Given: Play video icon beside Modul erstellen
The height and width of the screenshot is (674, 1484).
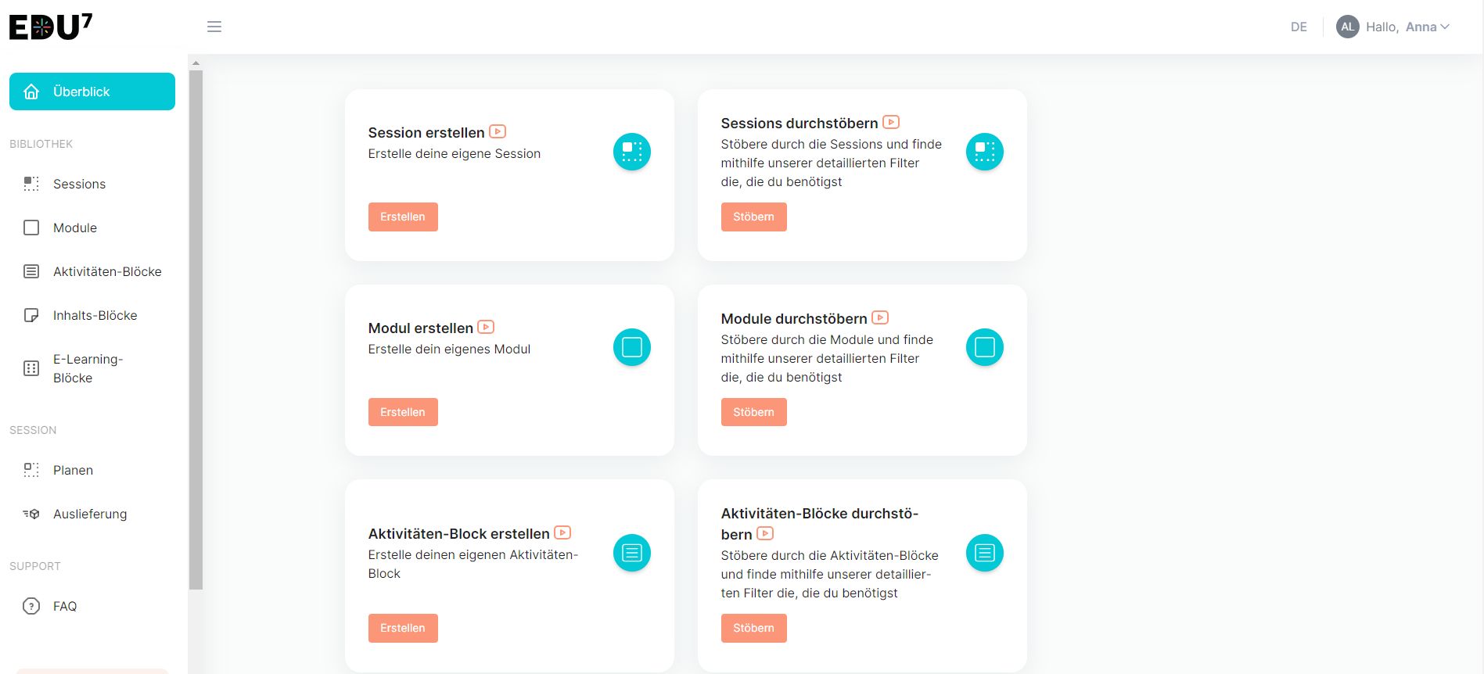Looking at the screenshot, I should [x=486, y=327].
